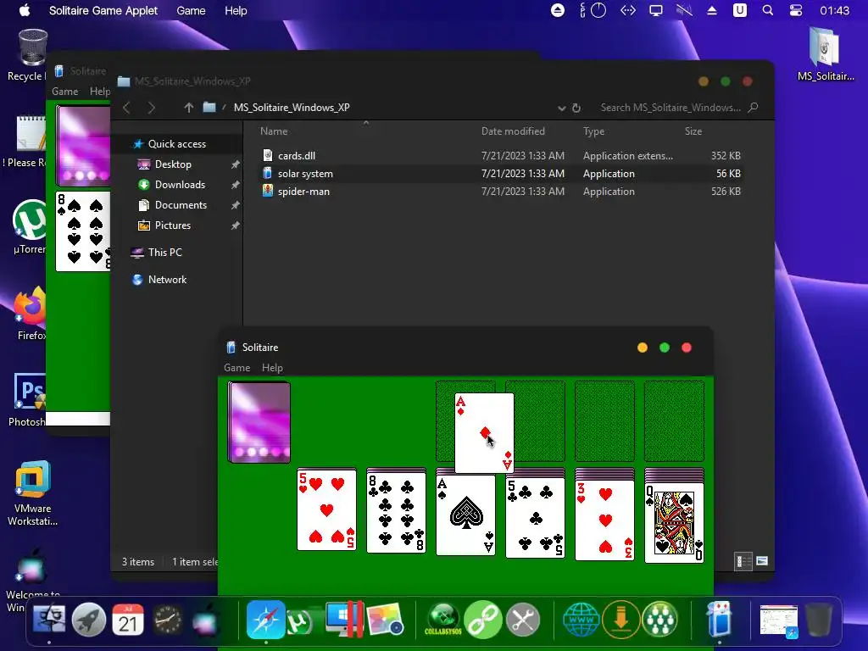Viewport: 868px width, 651px height.
Task: Open Downloads in Explorer sidebar
Action: [x=180, y=184]
